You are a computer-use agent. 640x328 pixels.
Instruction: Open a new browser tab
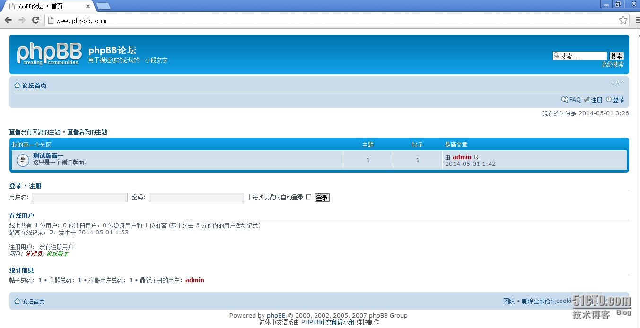coord(104,6)
